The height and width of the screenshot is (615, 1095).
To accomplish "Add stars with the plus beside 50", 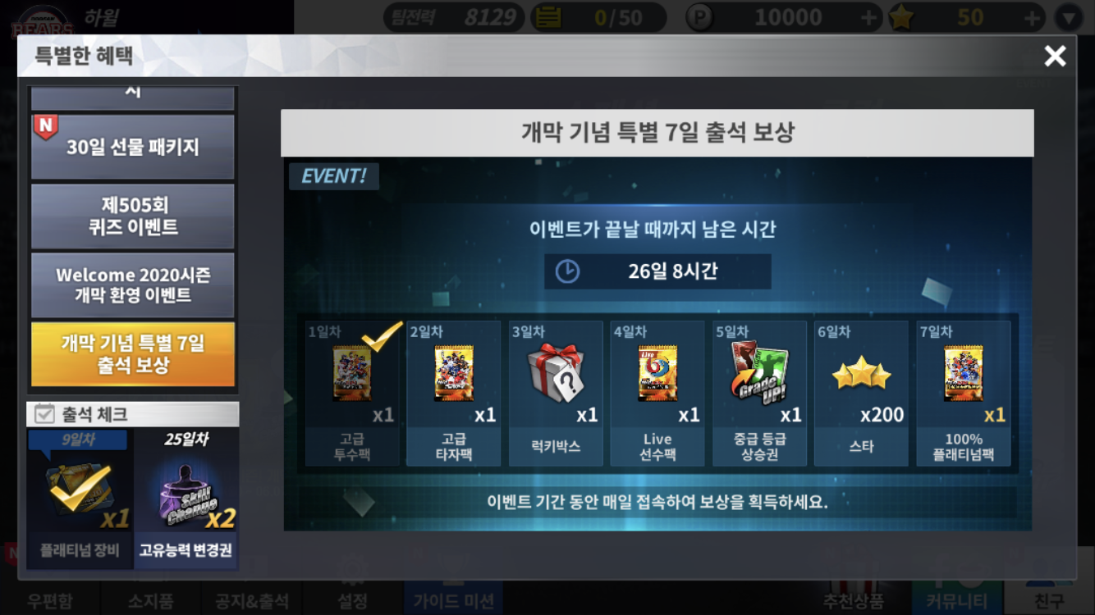I will [x=1033, y=17].
